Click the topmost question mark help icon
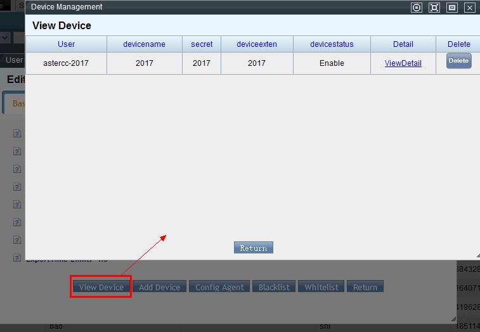This screenshot has height=332, width=480. [x=17, y=134]
